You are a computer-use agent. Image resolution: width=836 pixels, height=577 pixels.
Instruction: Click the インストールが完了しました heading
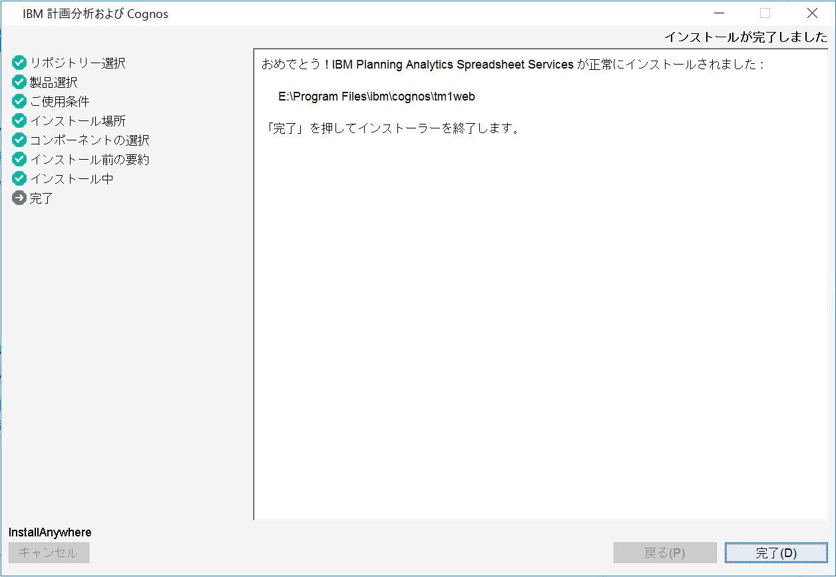(x=746, y=37)
